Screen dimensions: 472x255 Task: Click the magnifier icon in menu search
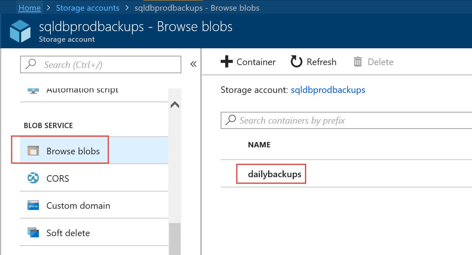(x=31, y=64)
